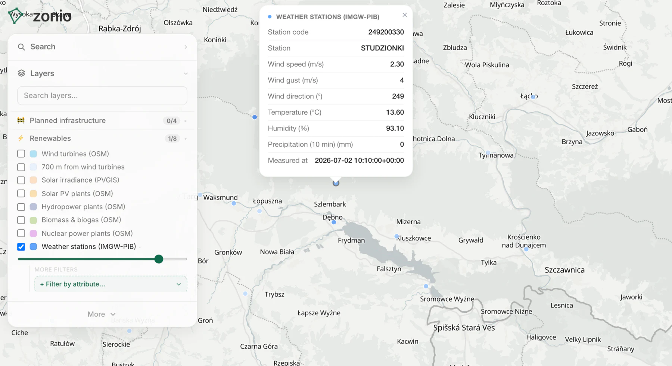Enable 700 m from wind turbines checkbox
Image resolution: width=672 pixels, height=366 pixels.
pyautogui.click(x=21, y=167)
